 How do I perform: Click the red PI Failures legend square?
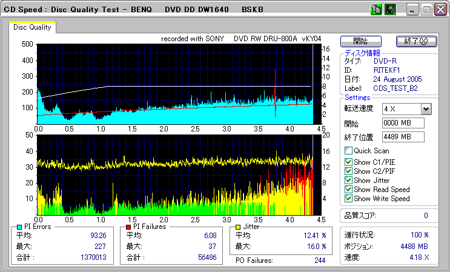click(x=128, y=227)
